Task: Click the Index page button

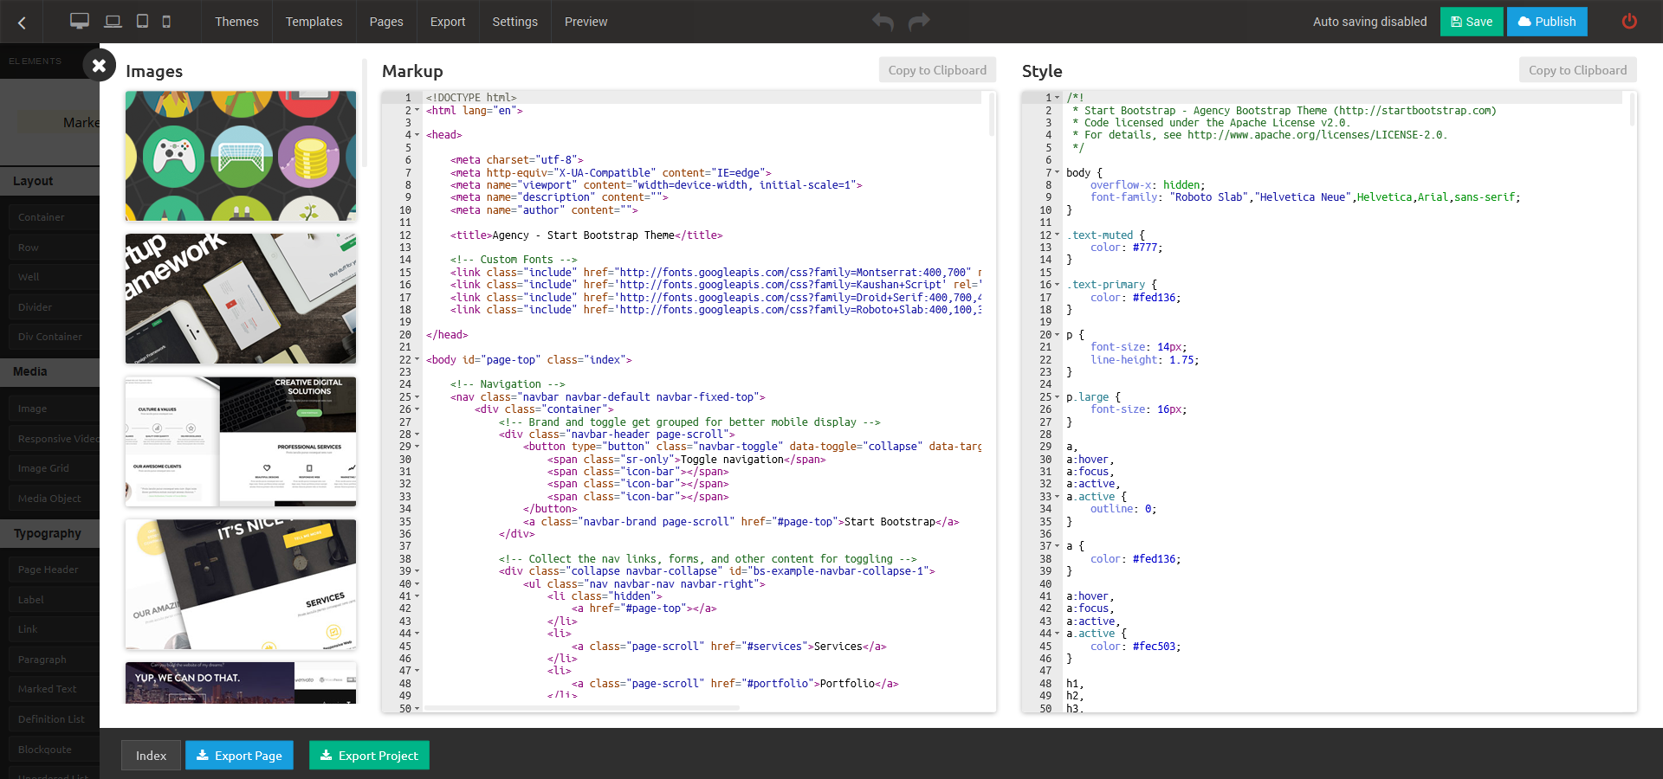Action: [x=151, y=756]
